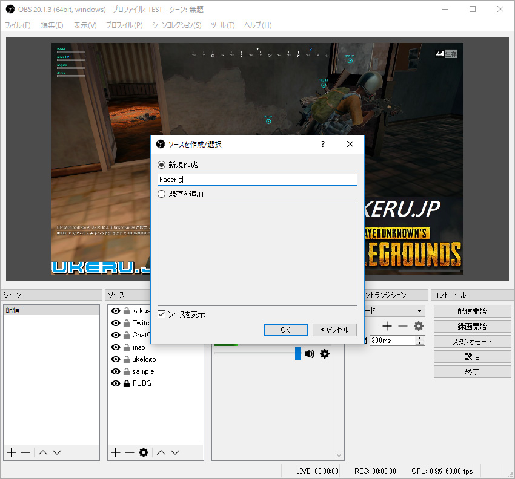
Task: Open the ヘルプ(H) menu
Action: pyautogui.click(x=258, y=25)
